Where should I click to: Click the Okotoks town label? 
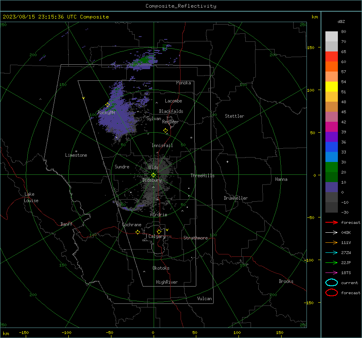click(x=161, y=268)
